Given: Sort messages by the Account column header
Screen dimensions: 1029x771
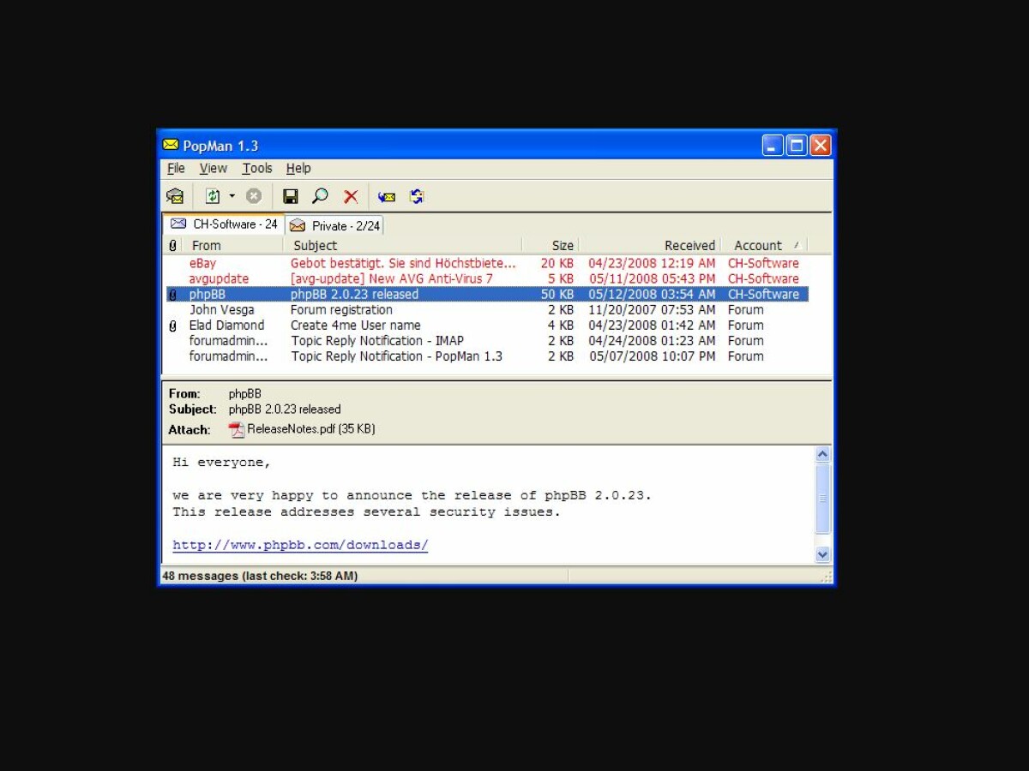Looking at the screenshot, I should [x=758, y=245].
